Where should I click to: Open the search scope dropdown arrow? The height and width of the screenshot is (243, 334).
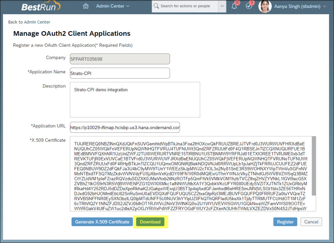(x=222, y=6)
